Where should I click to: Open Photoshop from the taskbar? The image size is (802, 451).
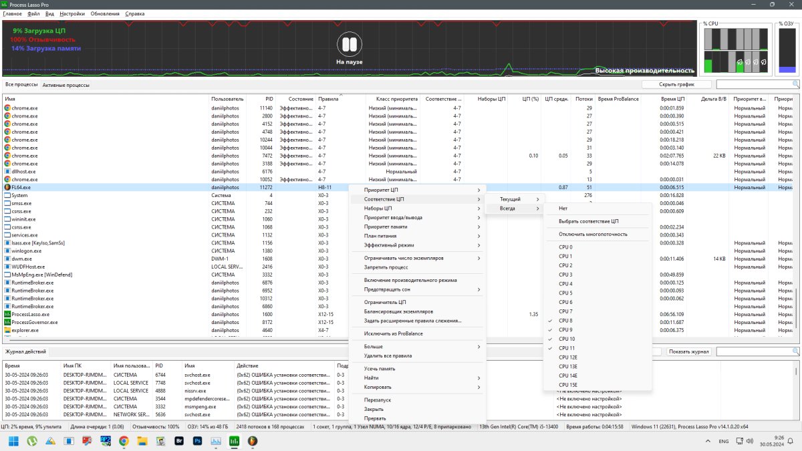tap(197, 441)
